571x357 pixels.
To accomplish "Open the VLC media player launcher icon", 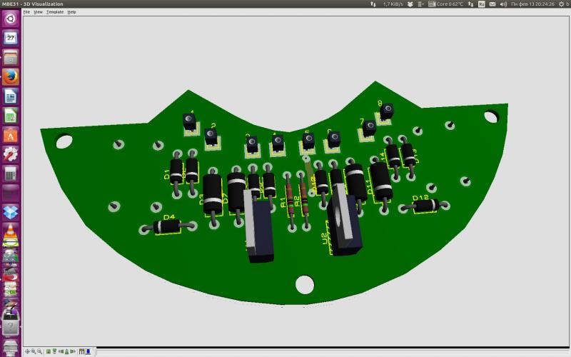I will [11, 231].
